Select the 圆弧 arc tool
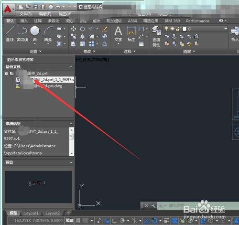Screen dimensions: 239x225 48,34
